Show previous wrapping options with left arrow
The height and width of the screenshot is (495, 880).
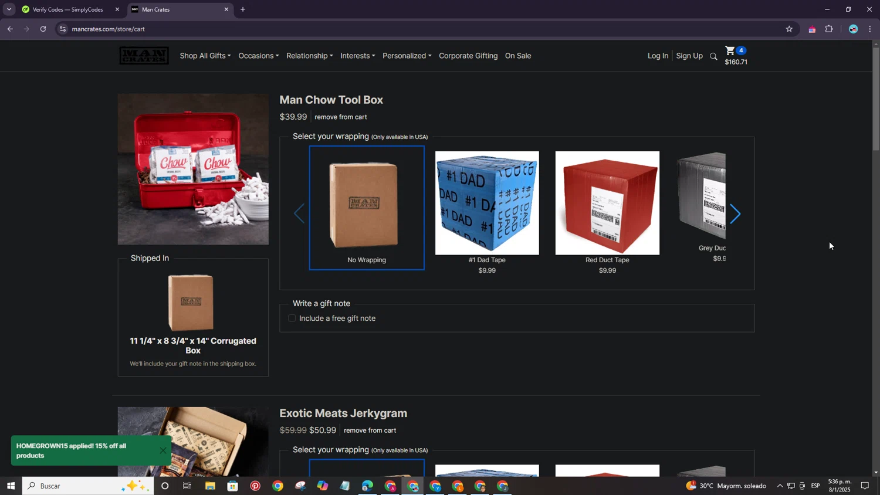299,213
